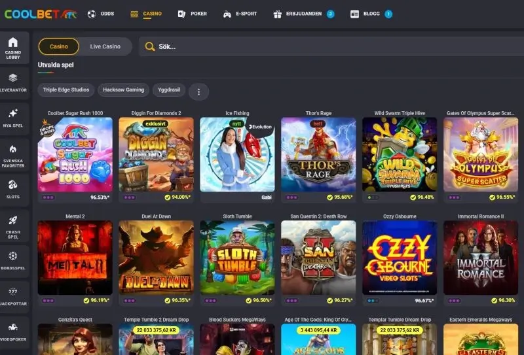The width and height of the screenshot is (524, 355).
Task: Open Diggin For Diamonds 2 game
Action: point(157,154)
